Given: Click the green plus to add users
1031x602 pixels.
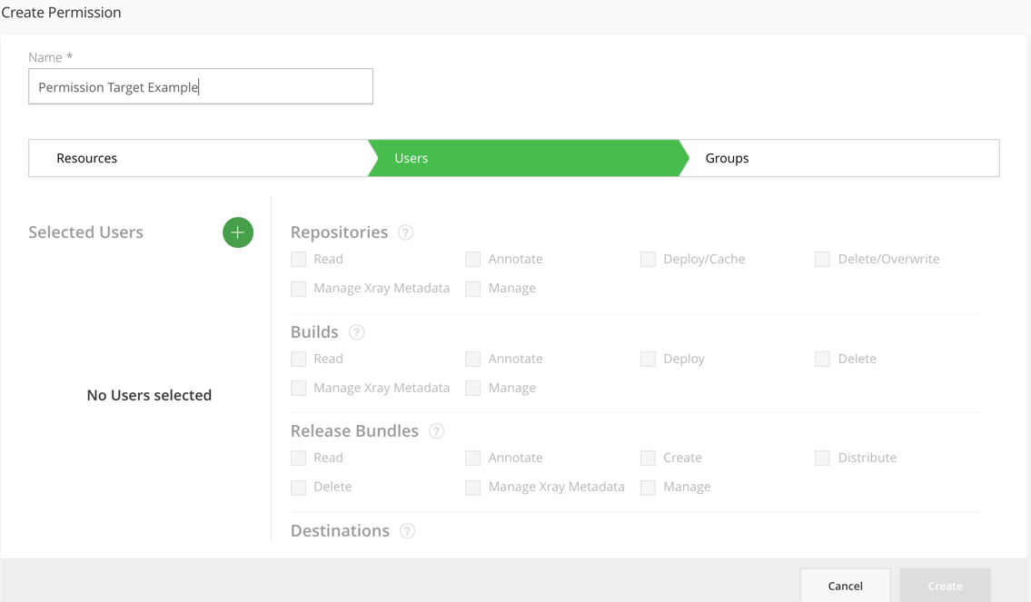Looking at the screenshot, I should pos(238,232).
